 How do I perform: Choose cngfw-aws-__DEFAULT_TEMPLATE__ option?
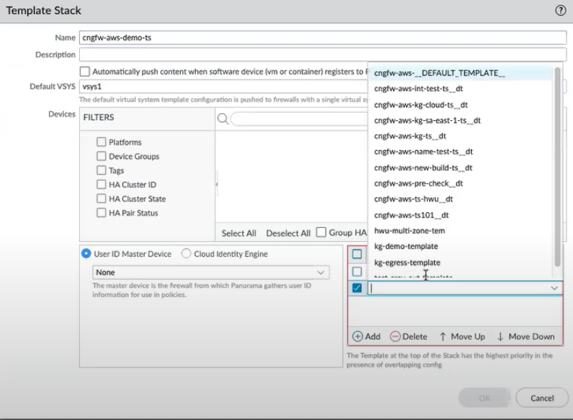pos(461,73)
